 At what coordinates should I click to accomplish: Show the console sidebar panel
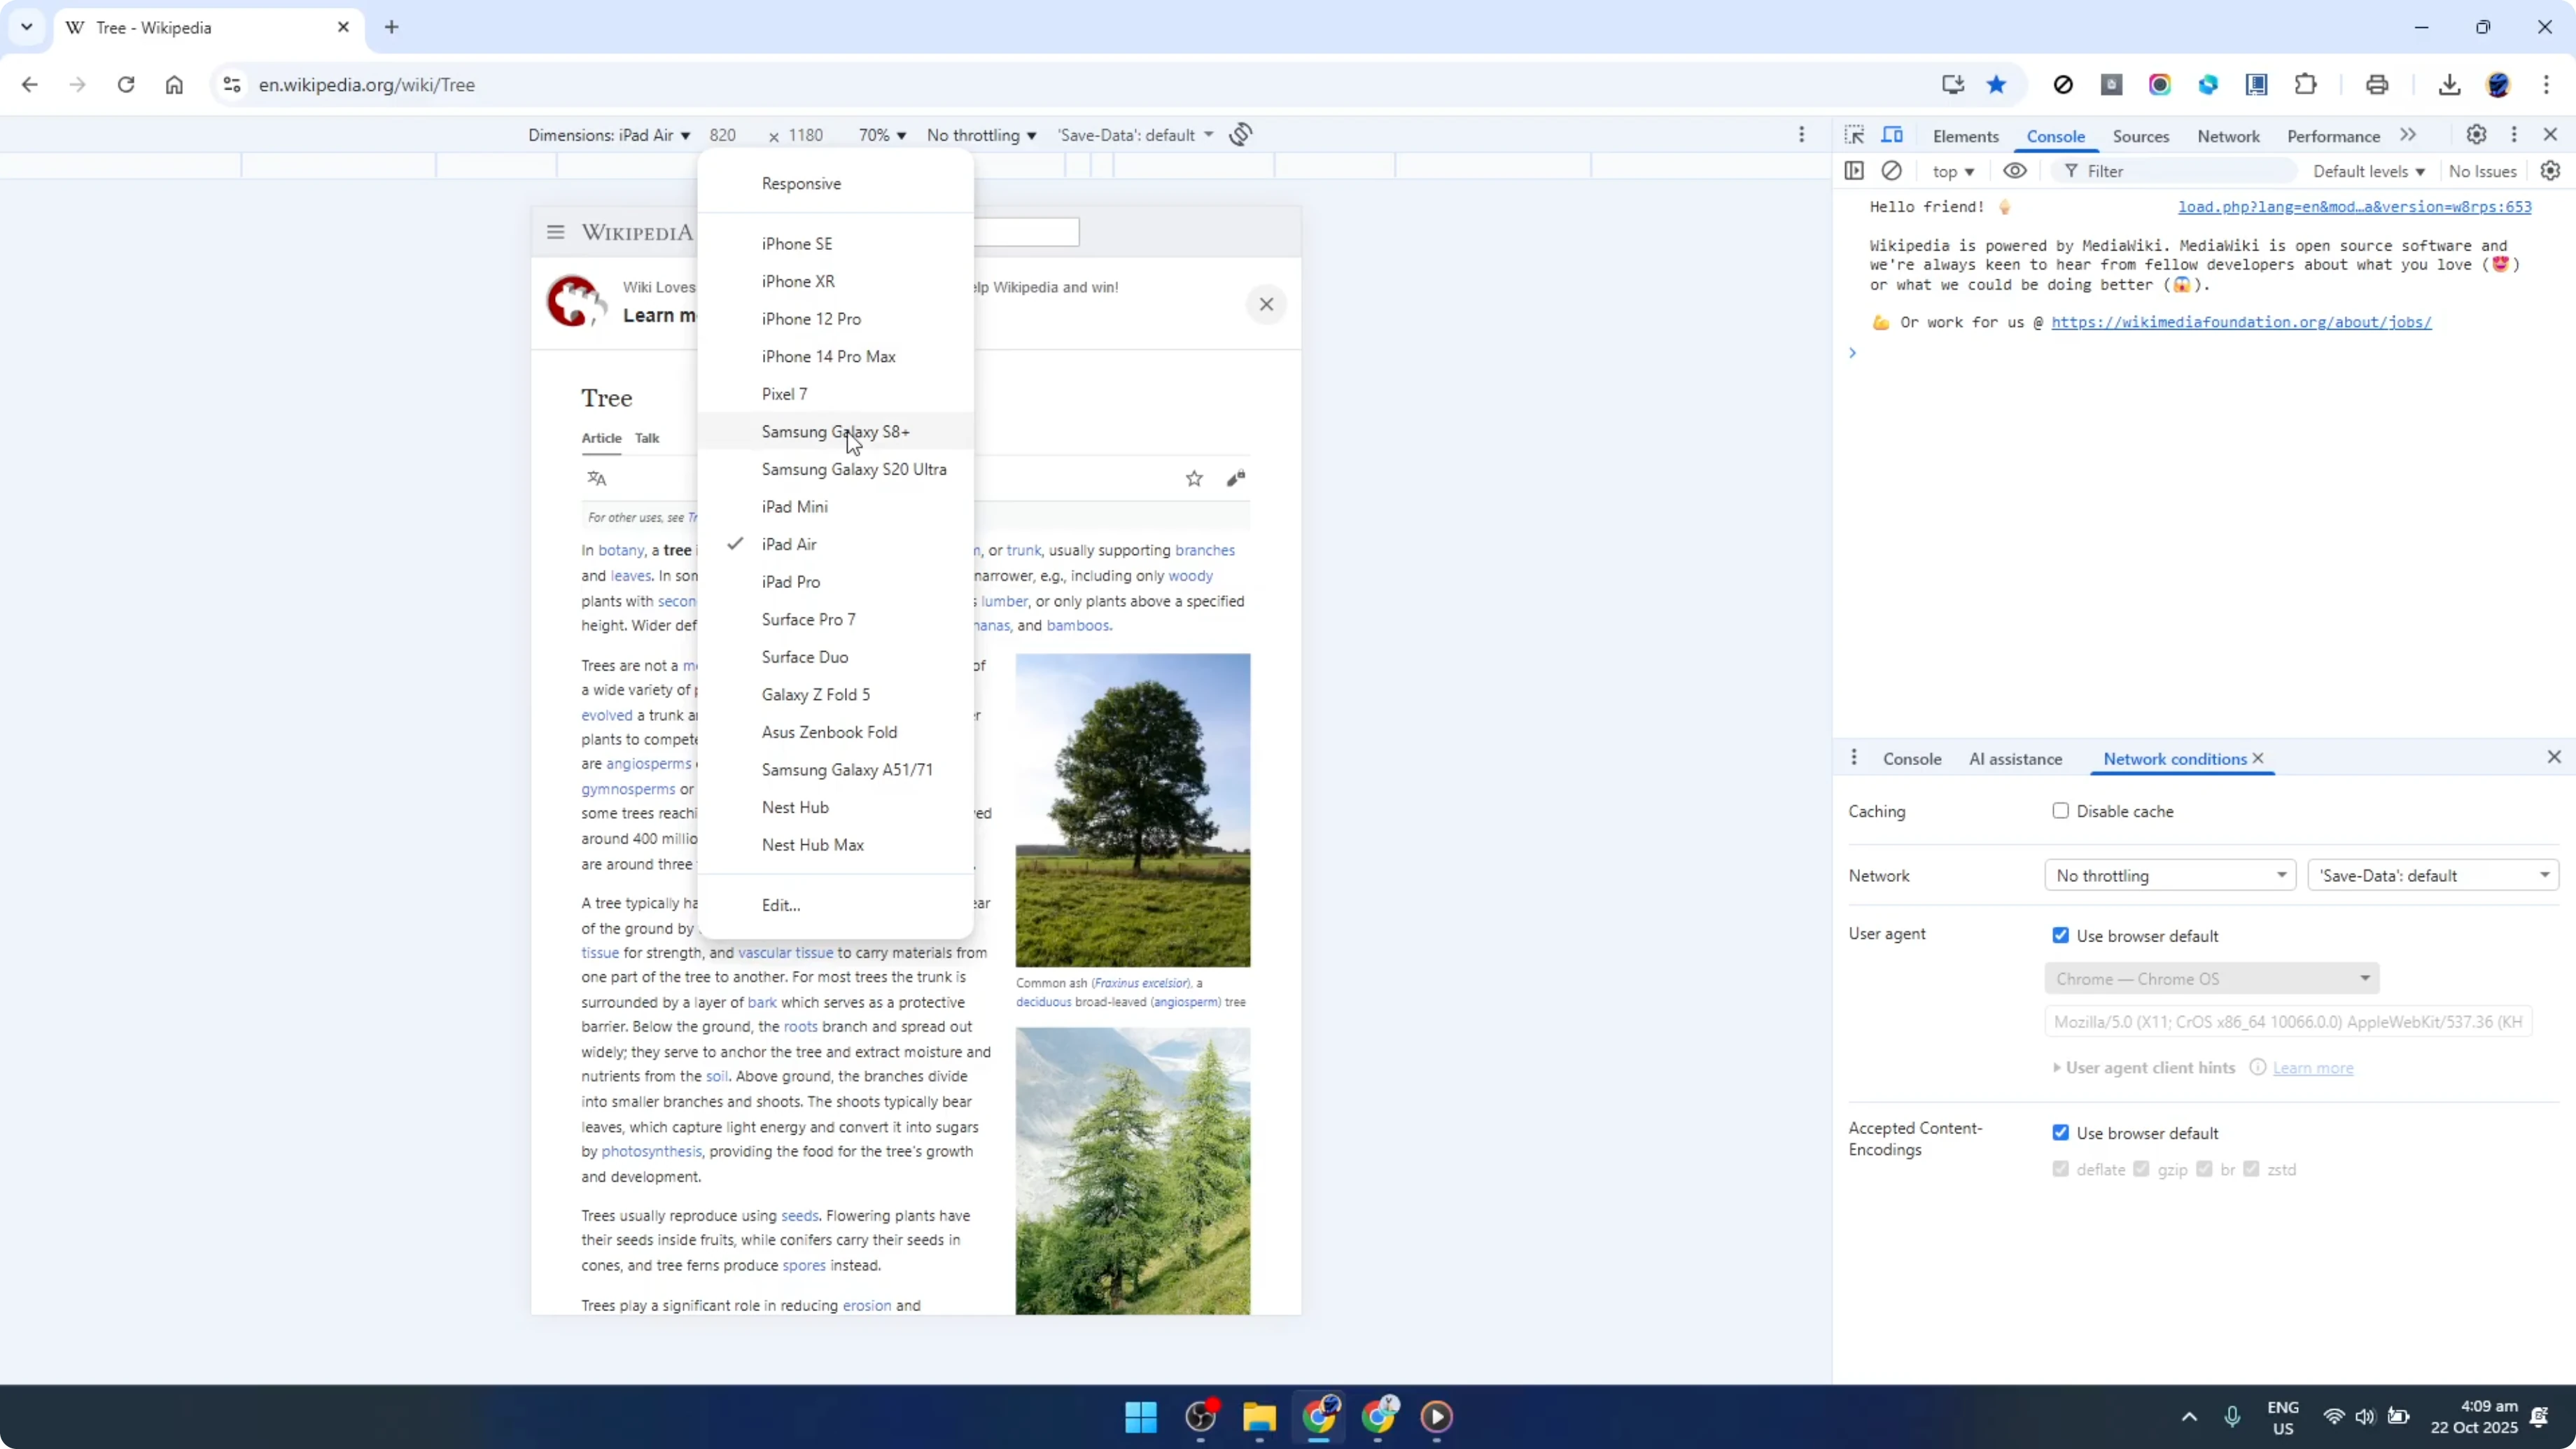click(1854, 171)
